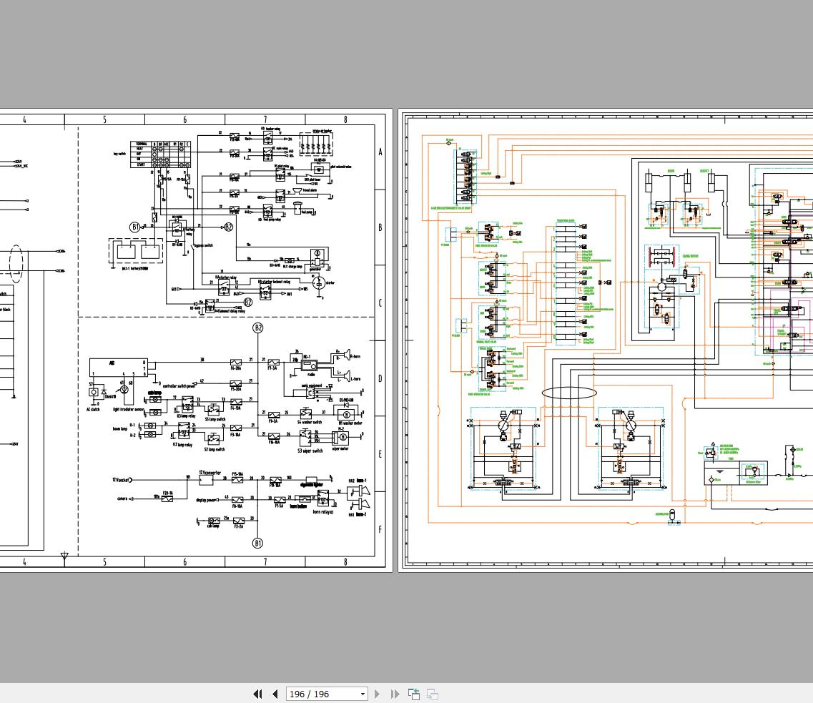Click the 12V converter block
This screenshot has height=703, width=813.
click(x=206, y=479)
